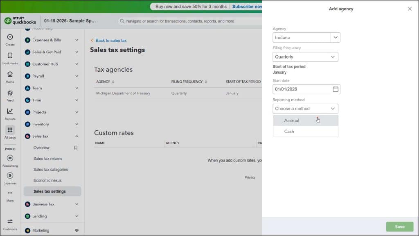Viewport: 419px width, 236px height.
Task: Bookmark the Overview menu item
Action: pyautogui.click(x=76, y=147)
